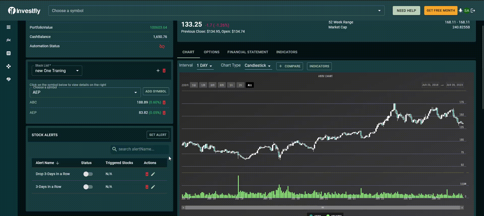Expand the Choose a symbol search dropdown
Viewport: 484px width, 216px height.
click(x=379, y=11)
